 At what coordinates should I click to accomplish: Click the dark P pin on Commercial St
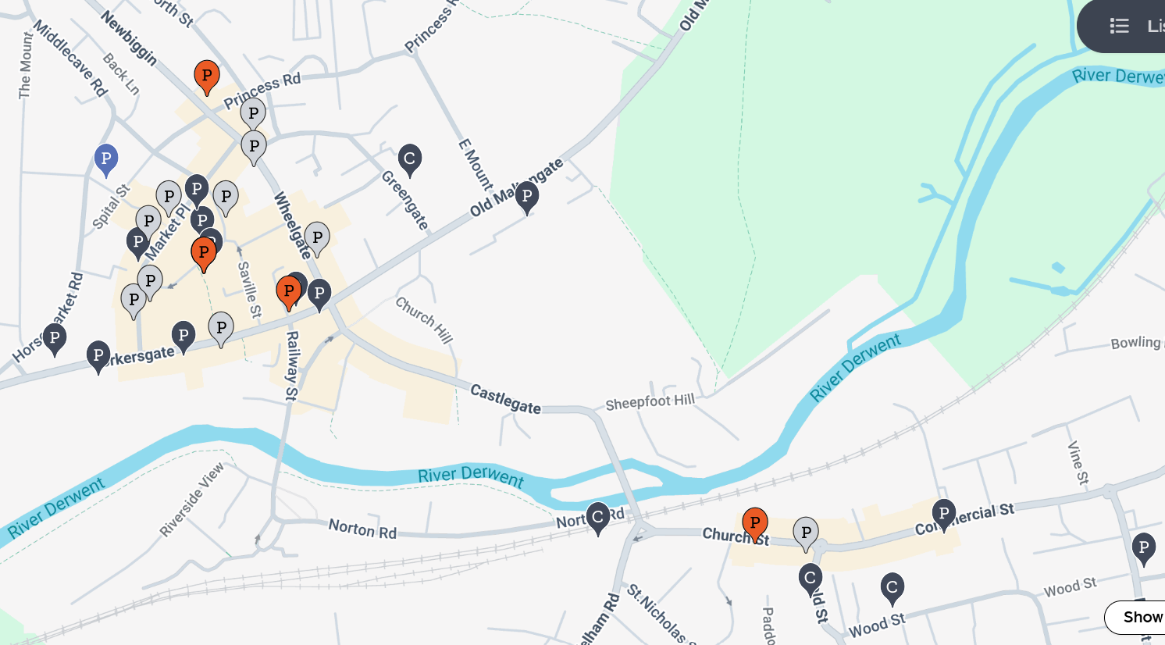(944, 515)
